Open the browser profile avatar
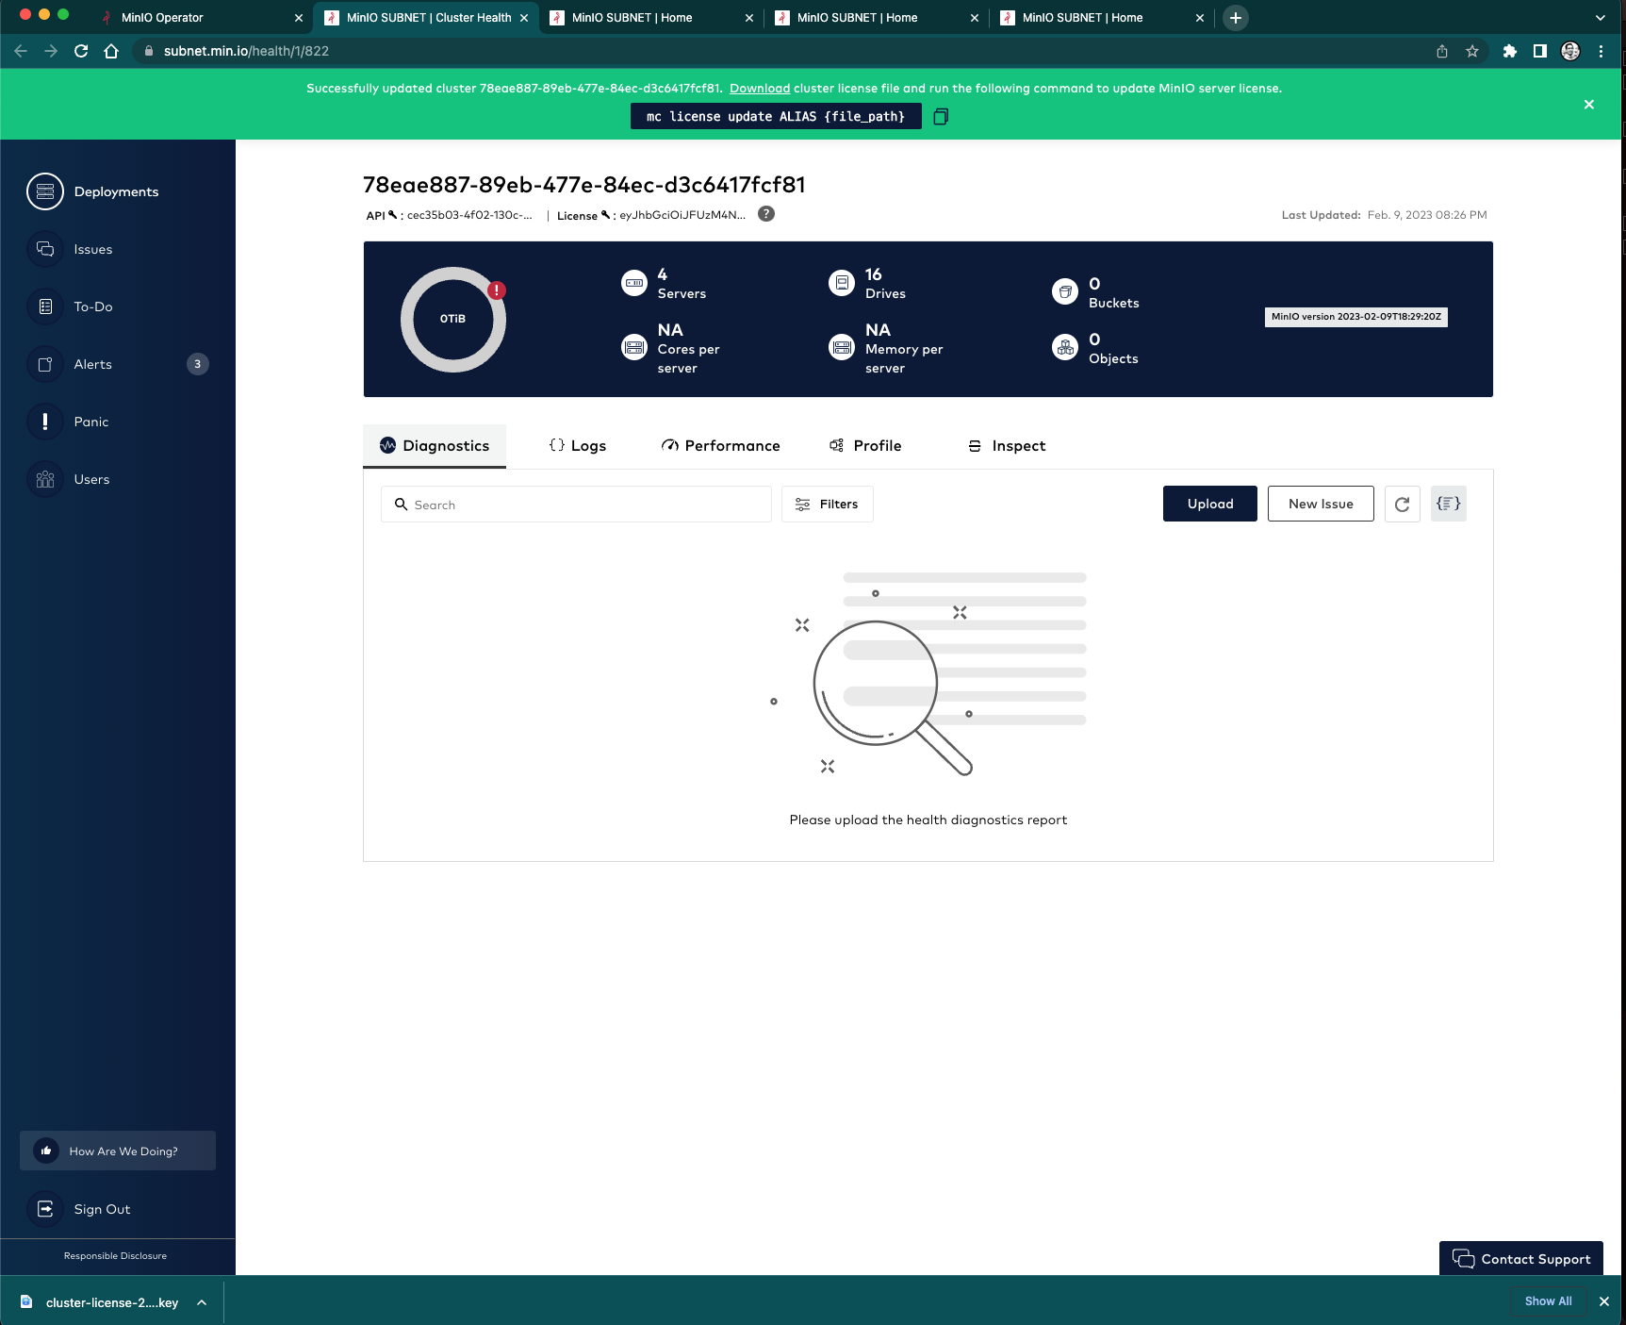This screenshot has width=1626, height=1325. pyautogui.click(x=1570, y=51)
